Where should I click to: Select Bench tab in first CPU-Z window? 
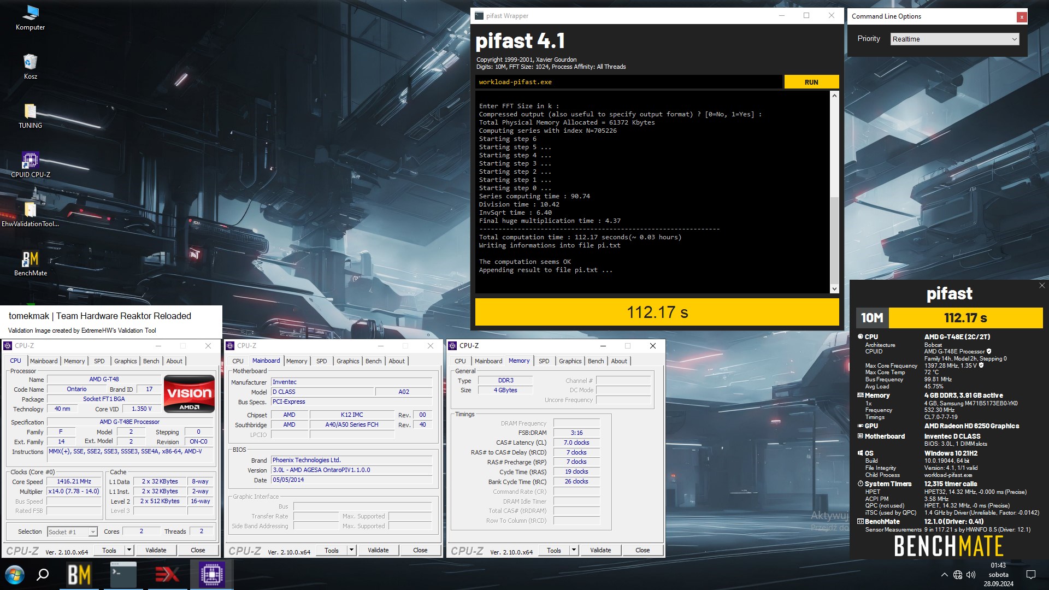151,361
